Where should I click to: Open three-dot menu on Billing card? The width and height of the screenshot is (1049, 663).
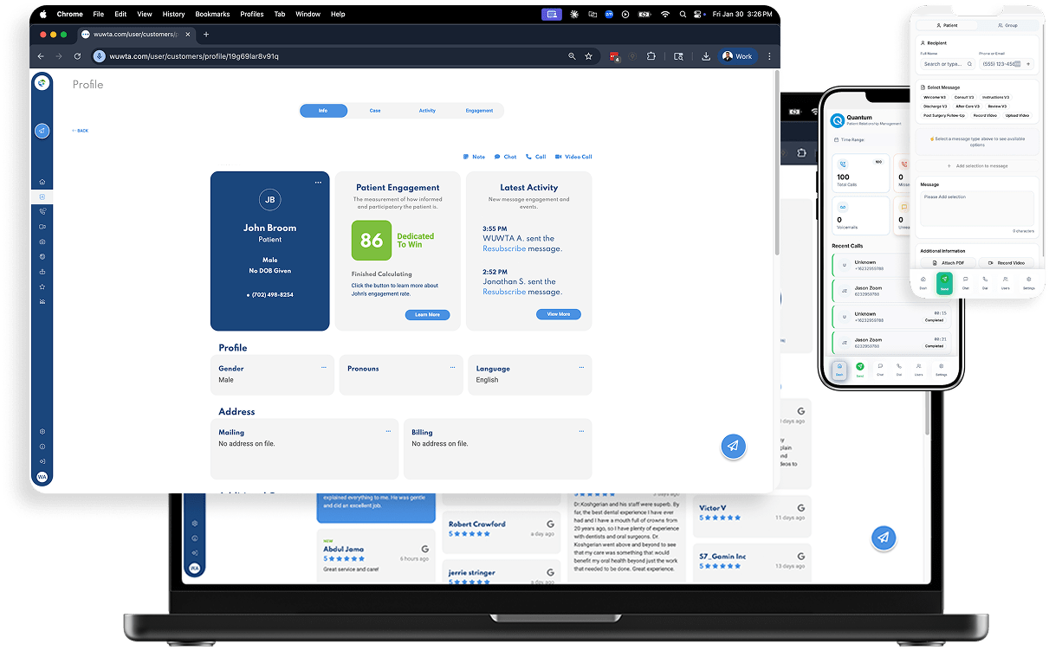[x=581, y=431]
